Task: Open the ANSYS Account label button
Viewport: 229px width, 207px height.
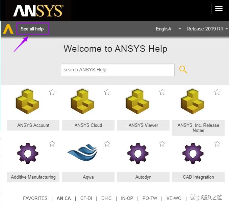Action: pos(33,125)
